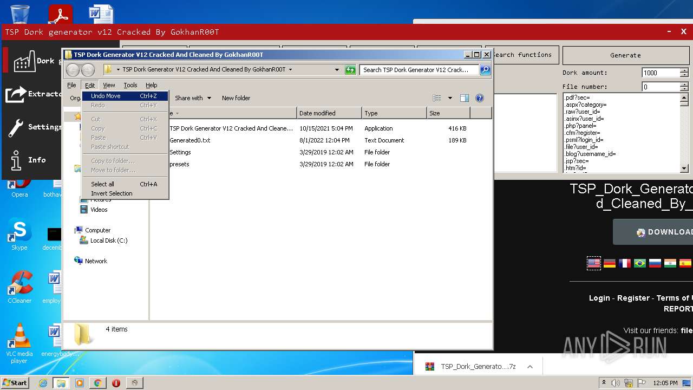Expand the address bar history dropdown
The height and width of the screenshot is (390, 693).
point(337,70)
